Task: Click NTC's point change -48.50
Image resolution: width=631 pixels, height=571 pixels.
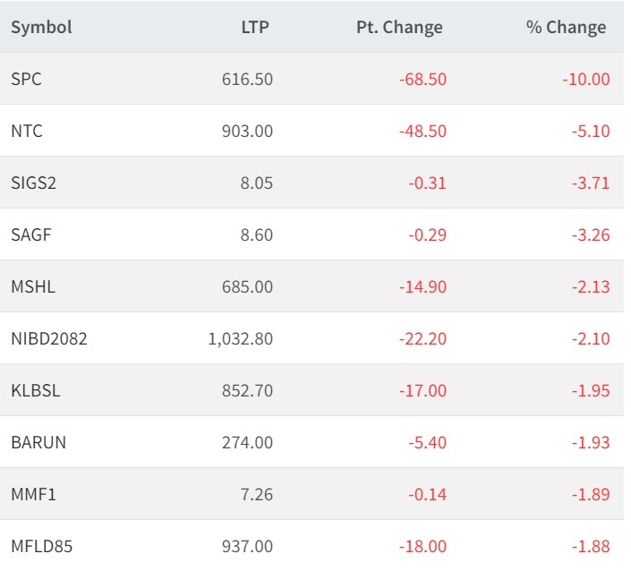Action: coord(422,131)
